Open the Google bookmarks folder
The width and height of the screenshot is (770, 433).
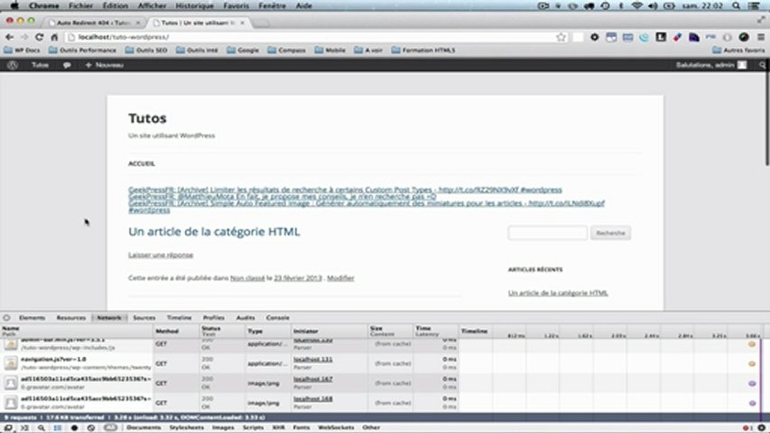(x=243, y=51)
